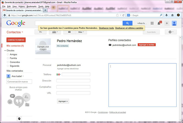Click the Condiciones footer link
Image resolution: width=183 pixels, height=123 pixels.
coord(103,112)
